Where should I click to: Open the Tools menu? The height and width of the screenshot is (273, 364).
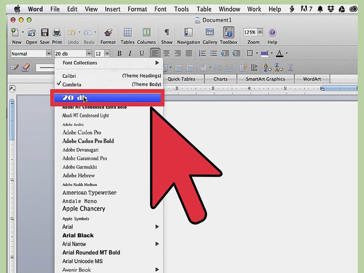(x=181, y=9)
